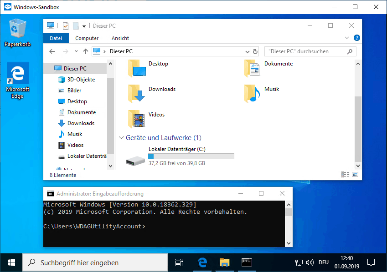The width and height of the screenshot is (387, 272).
Task: Open Task View from the taskbar
Action: click(179, 262)
